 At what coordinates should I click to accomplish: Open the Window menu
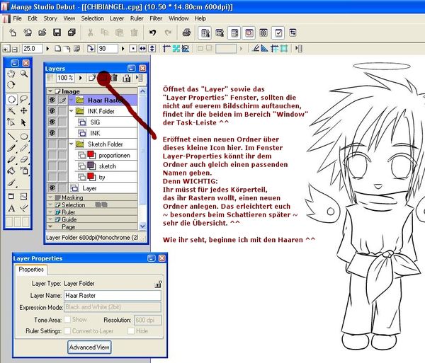[178, 18]
